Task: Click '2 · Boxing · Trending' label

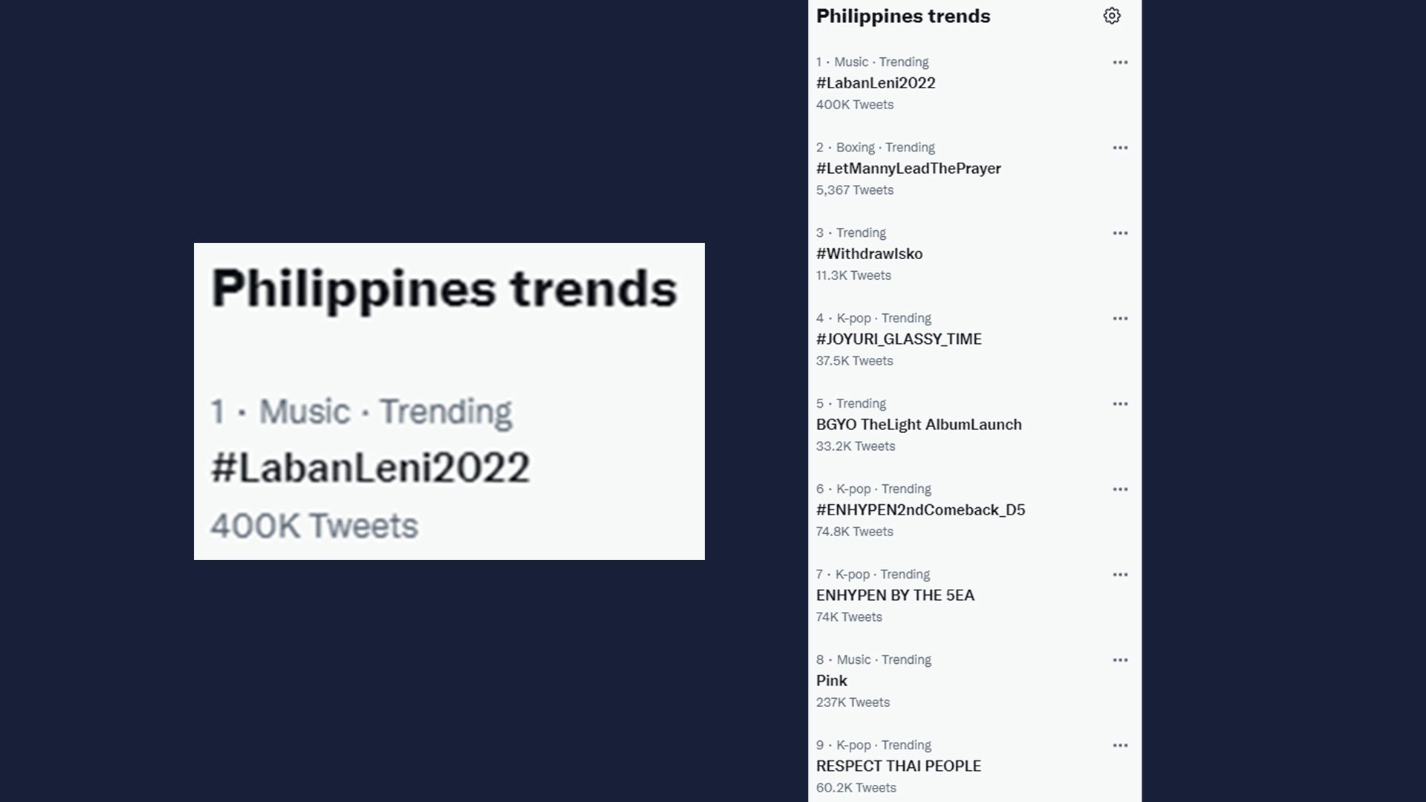Action: click(x=876, y=148)
